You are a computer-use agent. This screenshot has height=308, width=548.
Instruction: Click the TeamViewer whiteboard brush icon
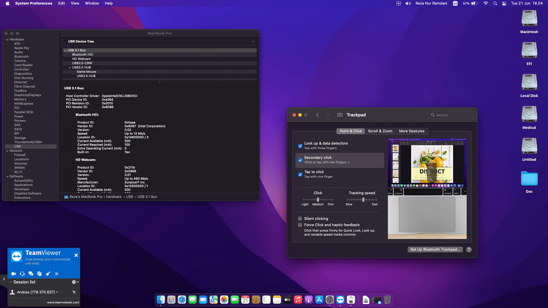(48, 274)
